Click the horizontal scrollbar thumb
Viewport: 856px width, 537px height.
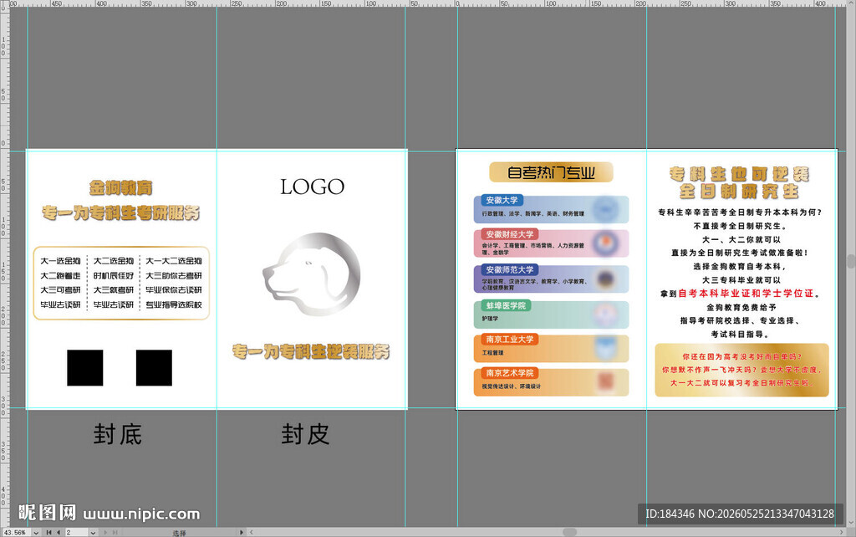pos(569,532)
